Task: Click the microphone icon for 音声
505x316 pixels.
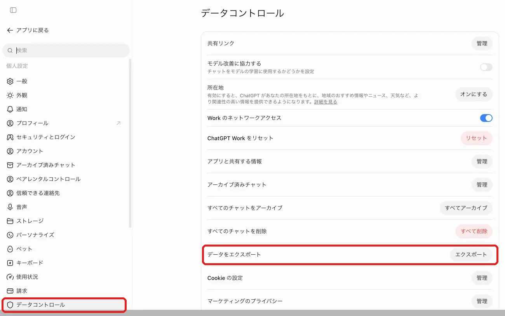Action: click(10, 207)
